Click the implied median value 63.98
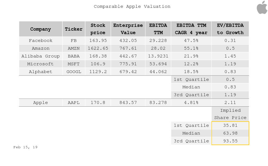This screenshot has width=268, height=166. tap(230, 133)
